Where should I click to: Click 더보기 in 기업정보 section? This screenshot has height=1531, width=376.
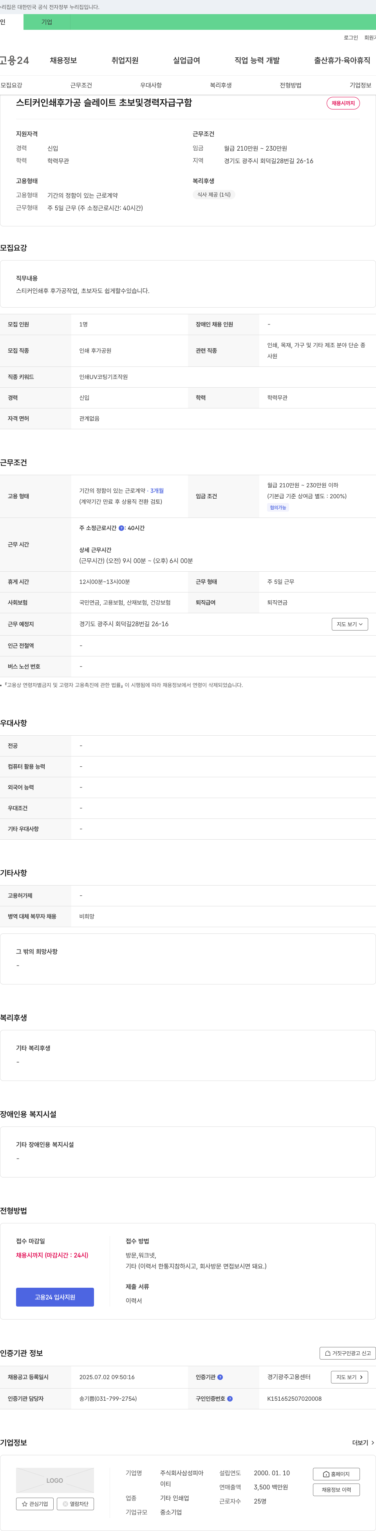(363, 1442)
